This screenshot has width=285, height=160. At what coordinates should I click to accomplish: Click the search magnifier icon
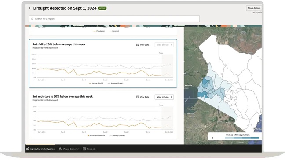[x=32, y=19]
